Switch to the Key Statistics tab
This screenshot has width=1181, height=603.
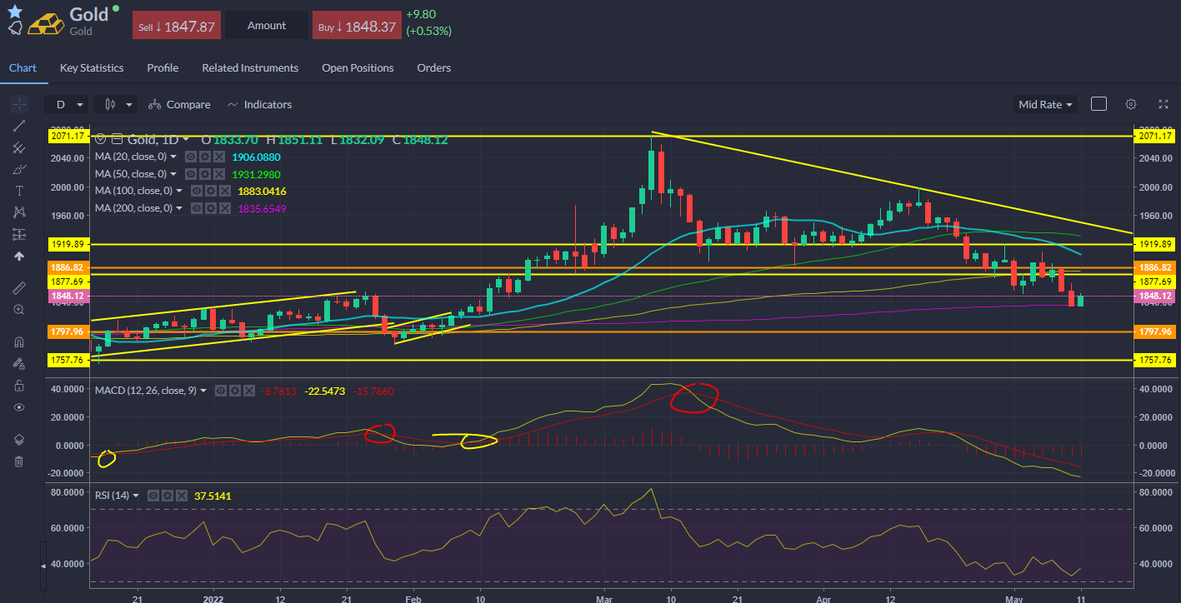92,68
